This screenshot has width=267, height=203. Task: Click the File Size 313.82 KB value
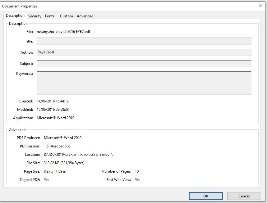pos(64,163)
